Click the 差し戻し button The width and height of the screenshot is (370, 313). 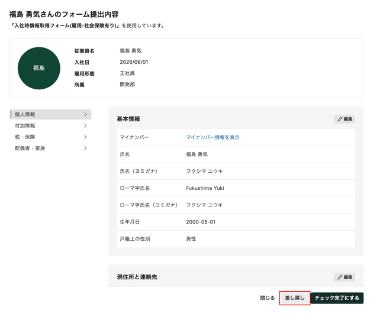tap(294, 298)
